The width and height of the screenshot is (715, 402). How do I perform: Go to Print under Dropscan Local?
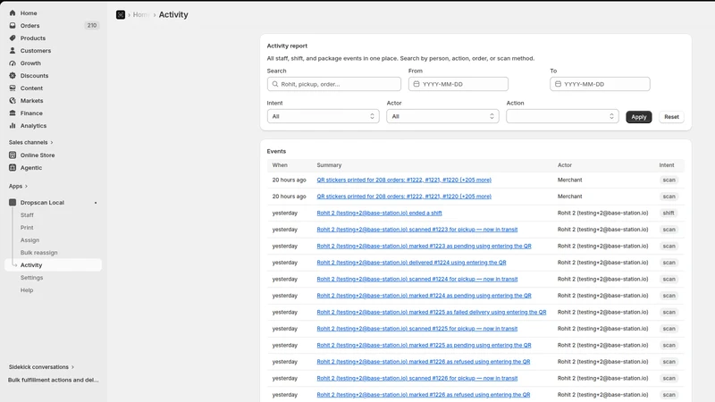point(27,228)
